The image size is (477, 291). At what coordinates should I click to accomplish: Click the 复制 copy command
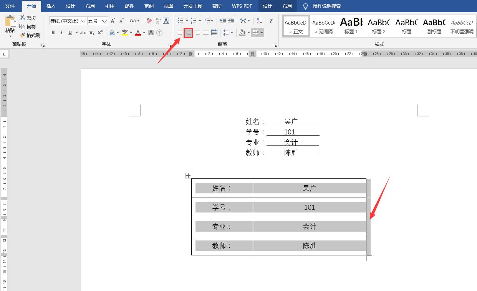click(x=27, y=26)
